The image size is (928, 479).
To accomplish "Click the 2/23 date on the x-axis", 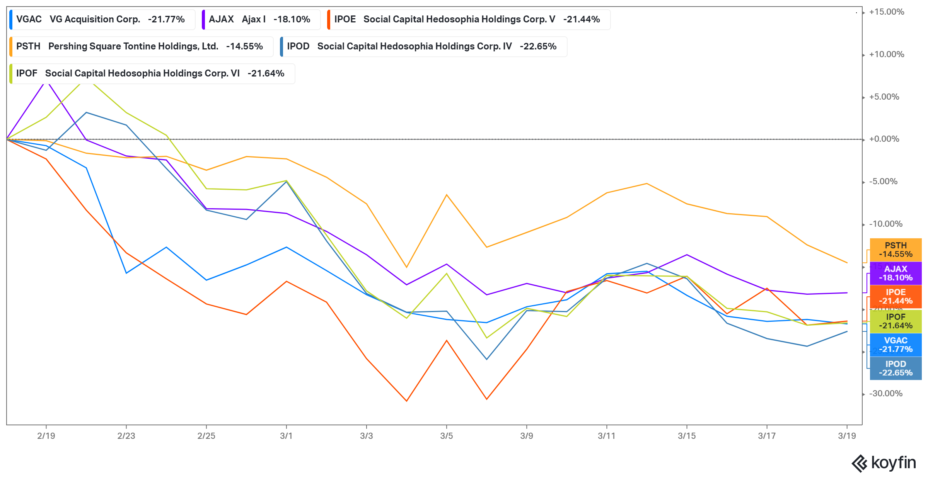I will 126,436.
